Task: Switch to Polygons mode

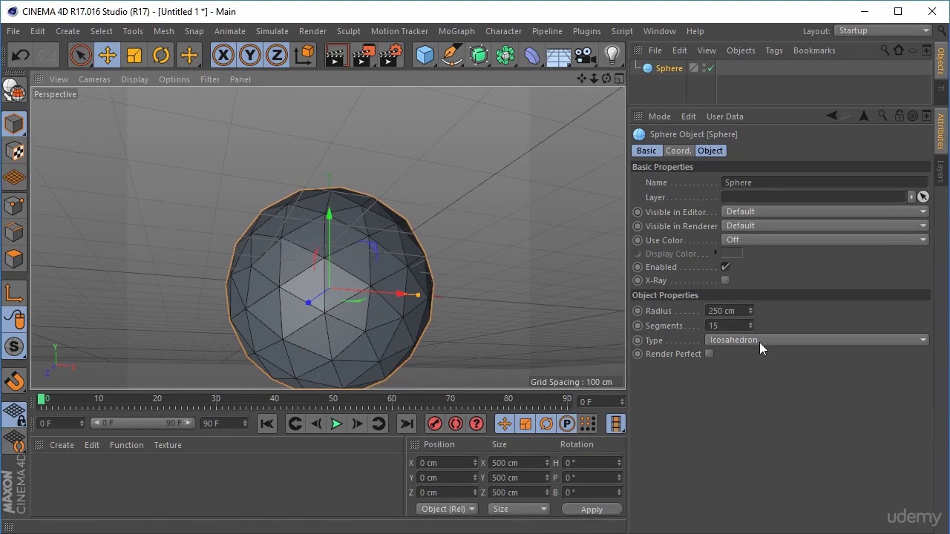Action: [x=14, y=258]
